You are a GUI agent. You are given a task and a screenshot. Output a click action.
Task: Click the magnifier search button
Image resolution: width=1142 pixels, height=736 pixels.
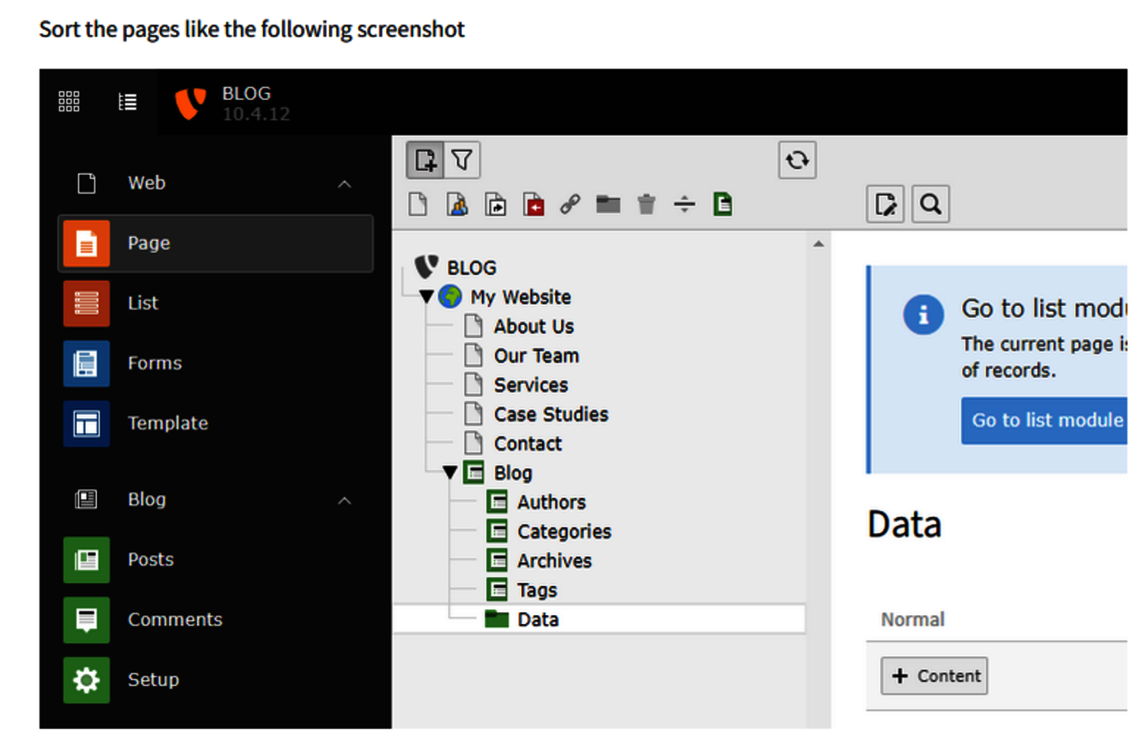(x=930, y=205)
